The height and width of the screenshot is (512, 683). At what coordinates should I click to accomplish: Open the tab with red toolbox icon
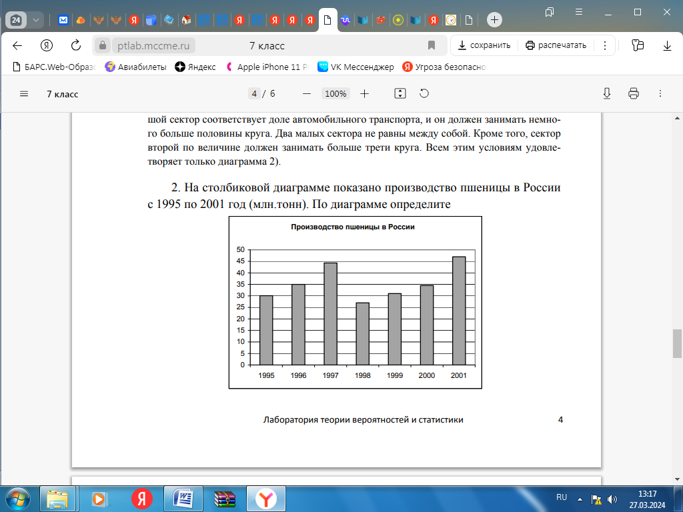pos(380,20)
